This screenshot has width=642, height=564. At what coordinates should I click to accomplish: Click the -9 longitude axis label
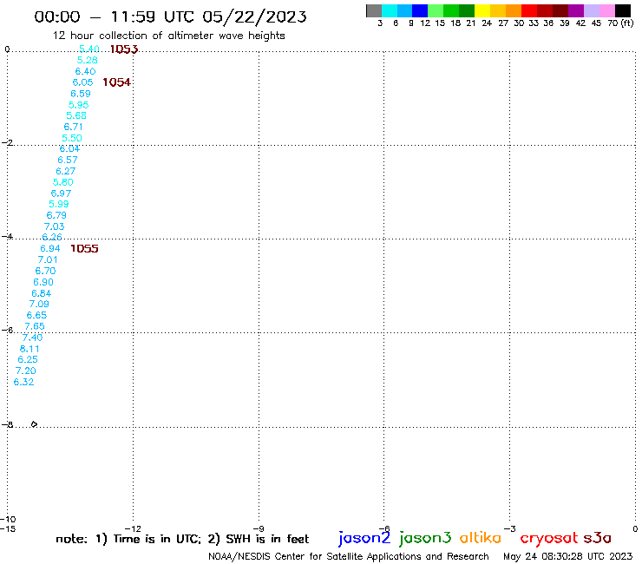click(259, 528)
